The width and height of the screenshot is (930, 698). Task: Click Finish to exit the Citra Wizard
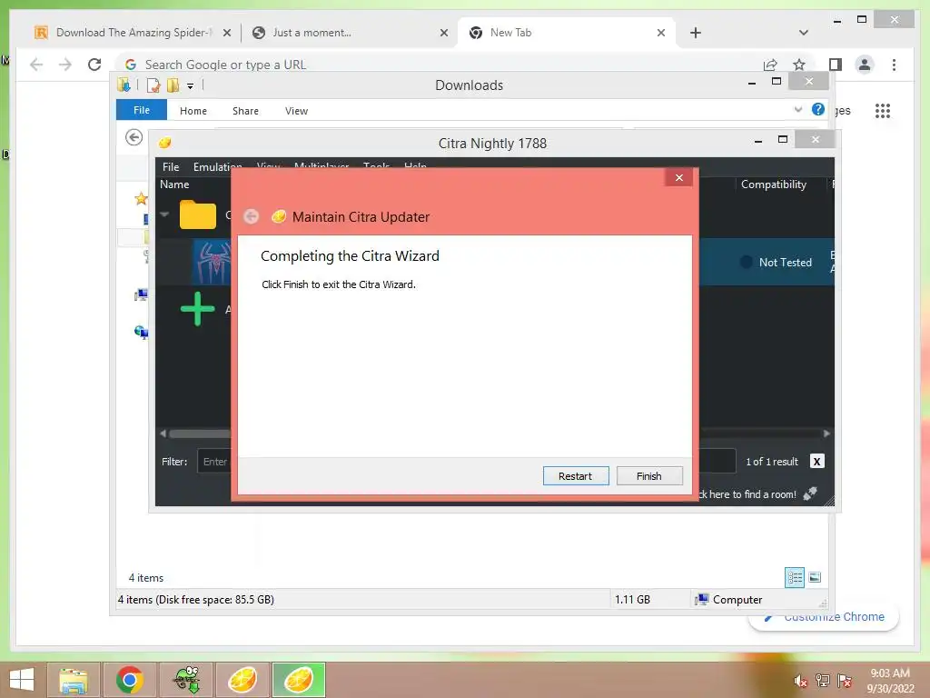[649, 476]
